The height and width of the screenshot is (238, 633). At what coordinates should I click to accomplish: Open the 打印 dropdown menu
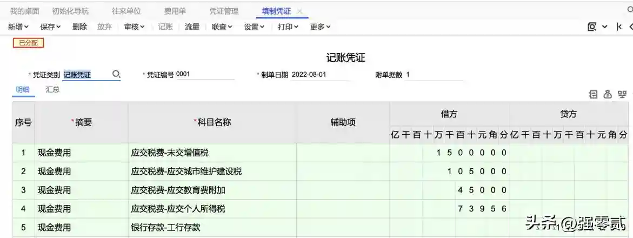coord(288,27)
